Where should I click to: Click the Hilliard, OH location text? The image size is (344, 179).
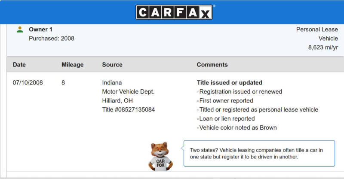tap(117, 100)
